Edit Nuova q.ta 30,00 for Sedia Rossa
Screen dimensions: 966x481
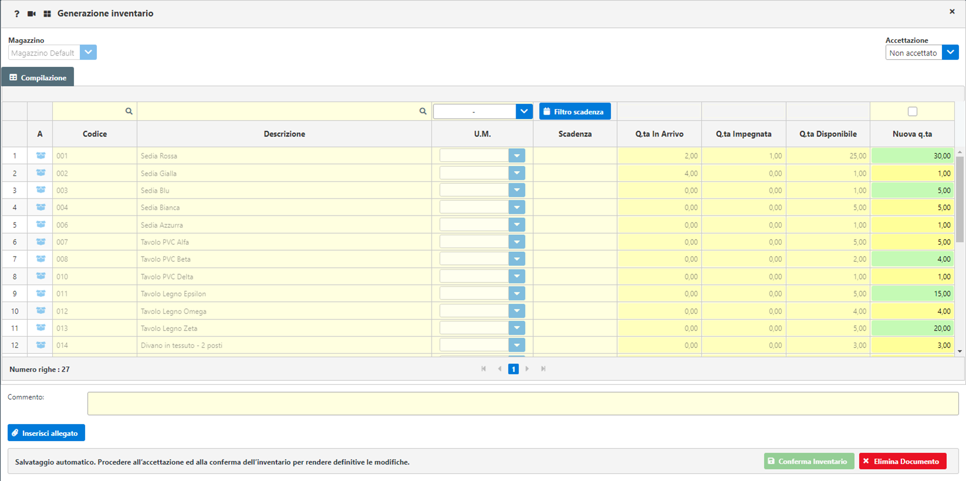pos(913,156)
